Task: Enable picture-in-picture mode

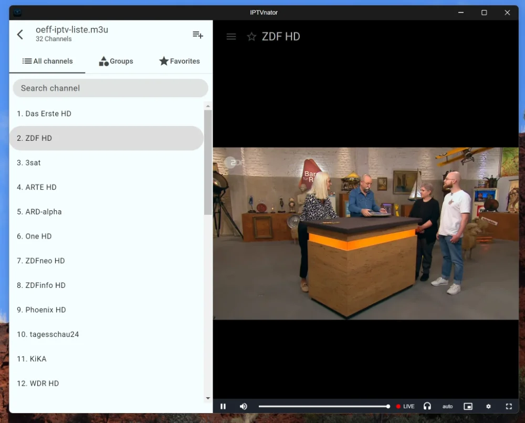Action: tap(468, 406)
